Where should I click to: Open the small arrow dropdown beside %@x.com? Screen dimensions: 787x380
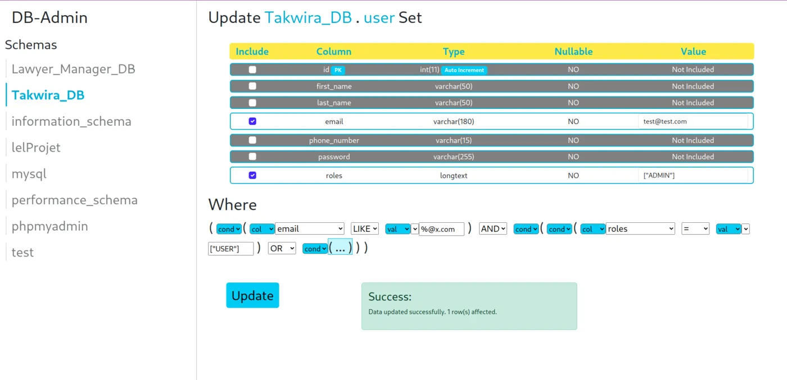point(415,229)
